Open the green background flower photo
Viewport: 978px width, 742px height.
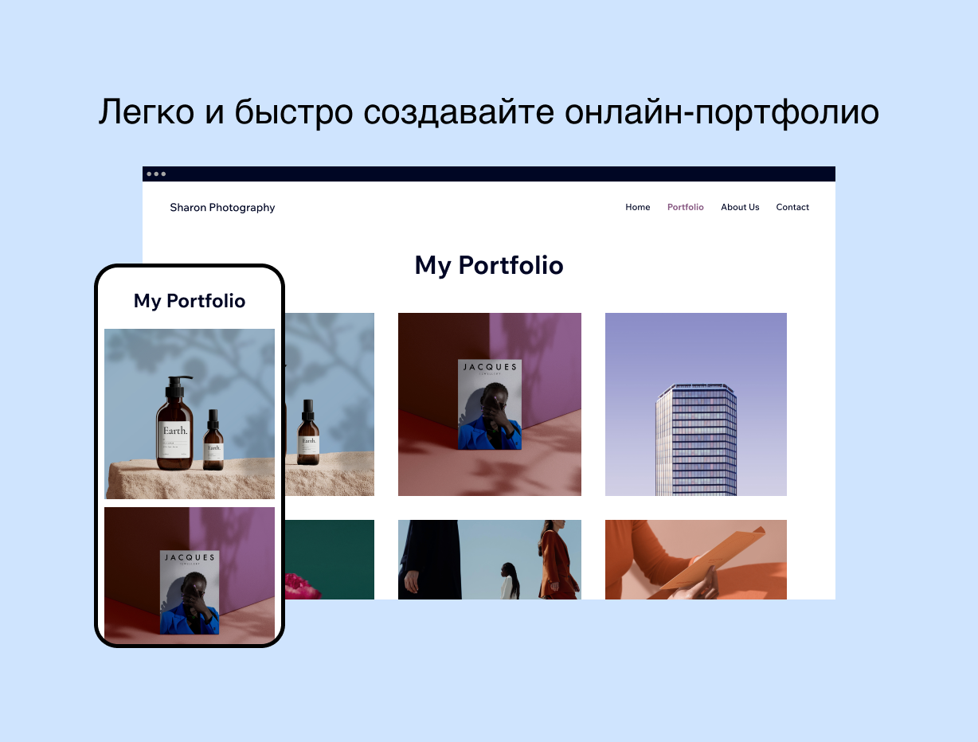point(329,560)
